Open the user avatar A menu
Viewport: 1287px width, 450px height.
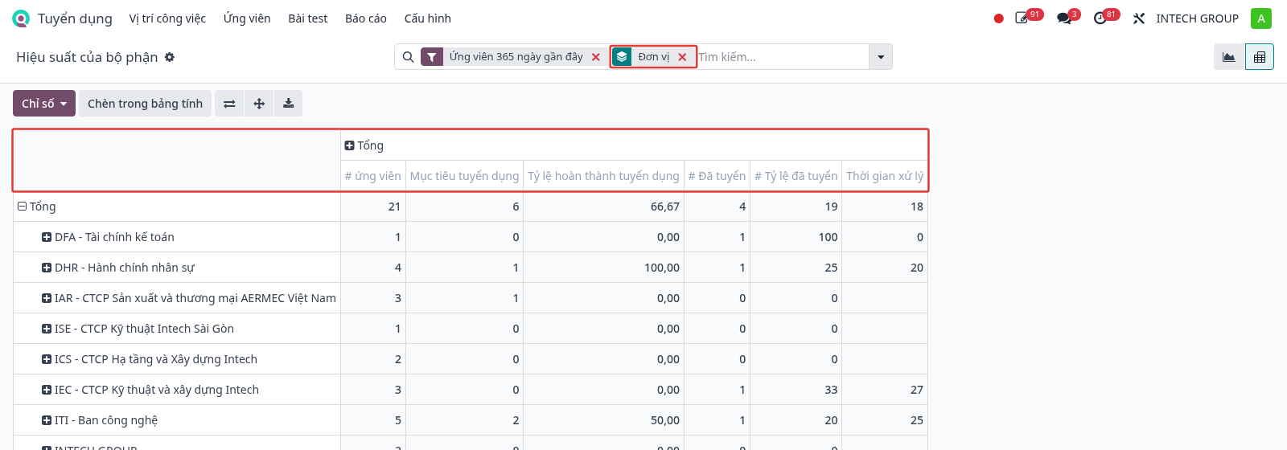[1261, 18]
